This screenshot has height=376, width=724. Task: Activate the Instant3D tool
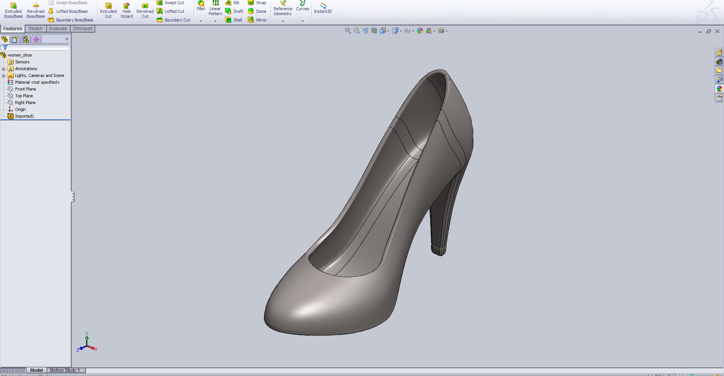tap(323, 8)
